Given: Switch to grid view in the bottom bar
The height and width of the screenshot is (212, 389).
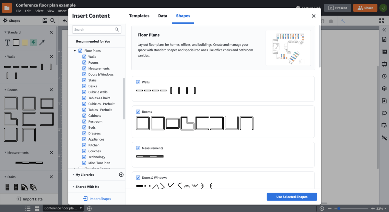Looking at the screenshot, I should 37,208.
